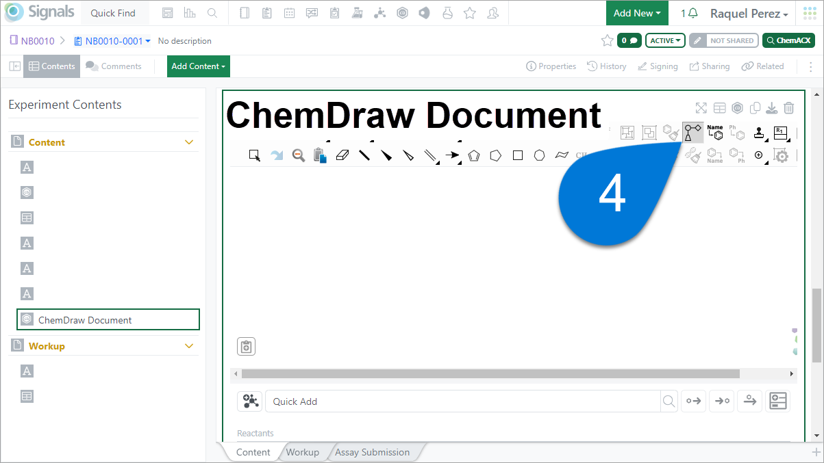Select the cycloheptane ring tool

pos(540,155)
